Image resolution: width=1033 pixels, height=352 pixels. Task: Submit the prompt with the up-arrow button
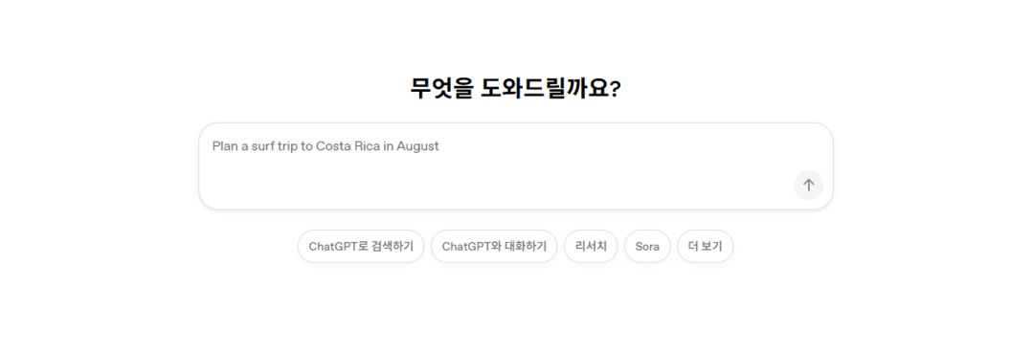click(808, 185)
